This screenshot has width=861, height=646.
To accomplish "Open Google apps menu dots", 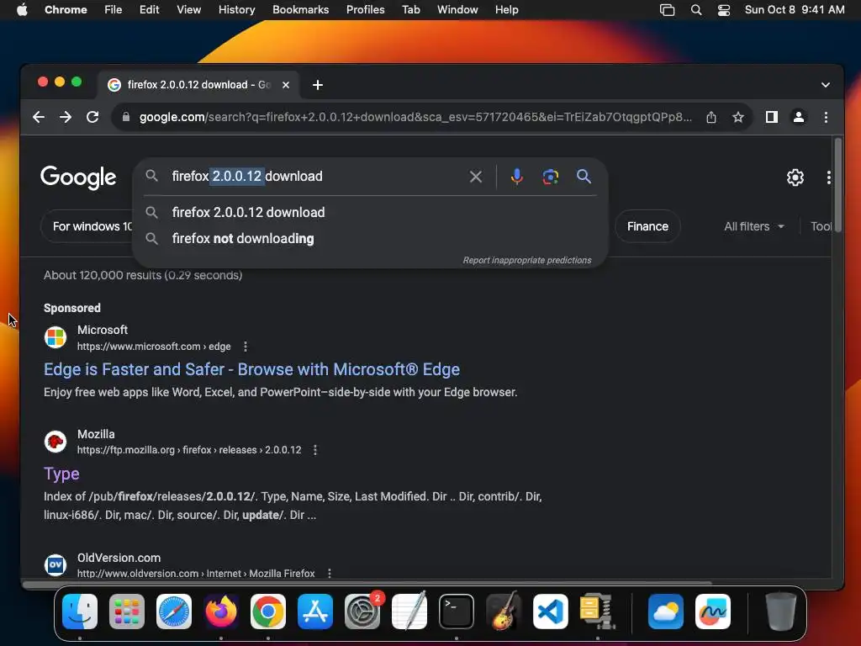I will point(828,177).
